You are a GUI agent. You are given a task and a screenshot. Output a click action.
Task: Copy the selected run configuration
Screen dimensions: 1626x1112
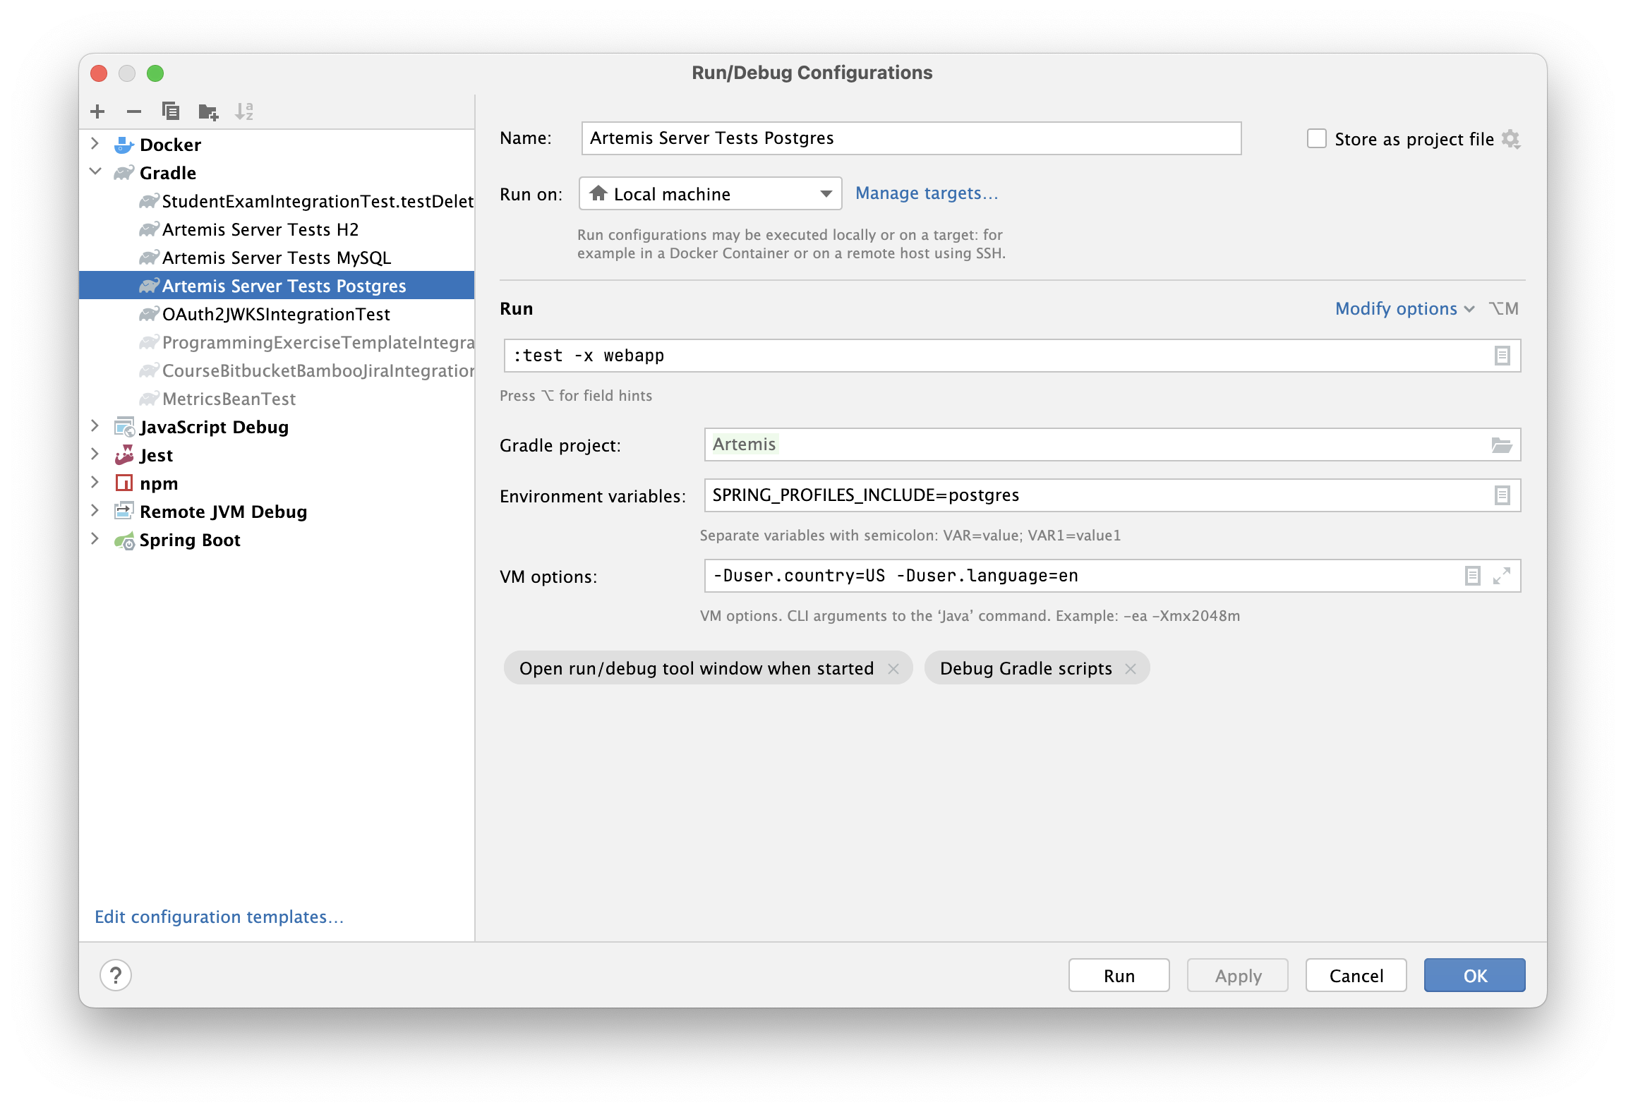[170, 111]
